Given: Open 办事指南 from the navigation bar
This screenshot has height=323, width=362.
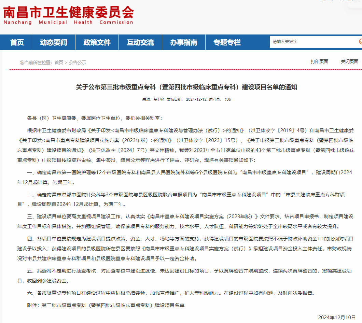Looking at the screenshot, I should click(x=184, y=42).
